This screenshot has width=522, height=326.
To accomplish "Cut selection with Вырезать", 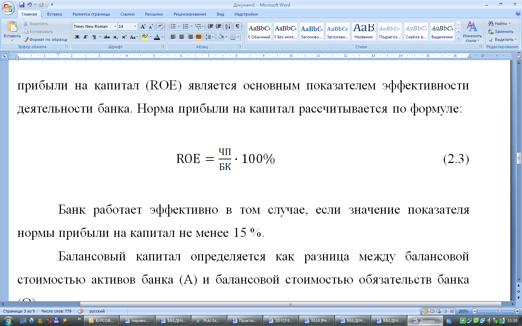I will point(36,24).
